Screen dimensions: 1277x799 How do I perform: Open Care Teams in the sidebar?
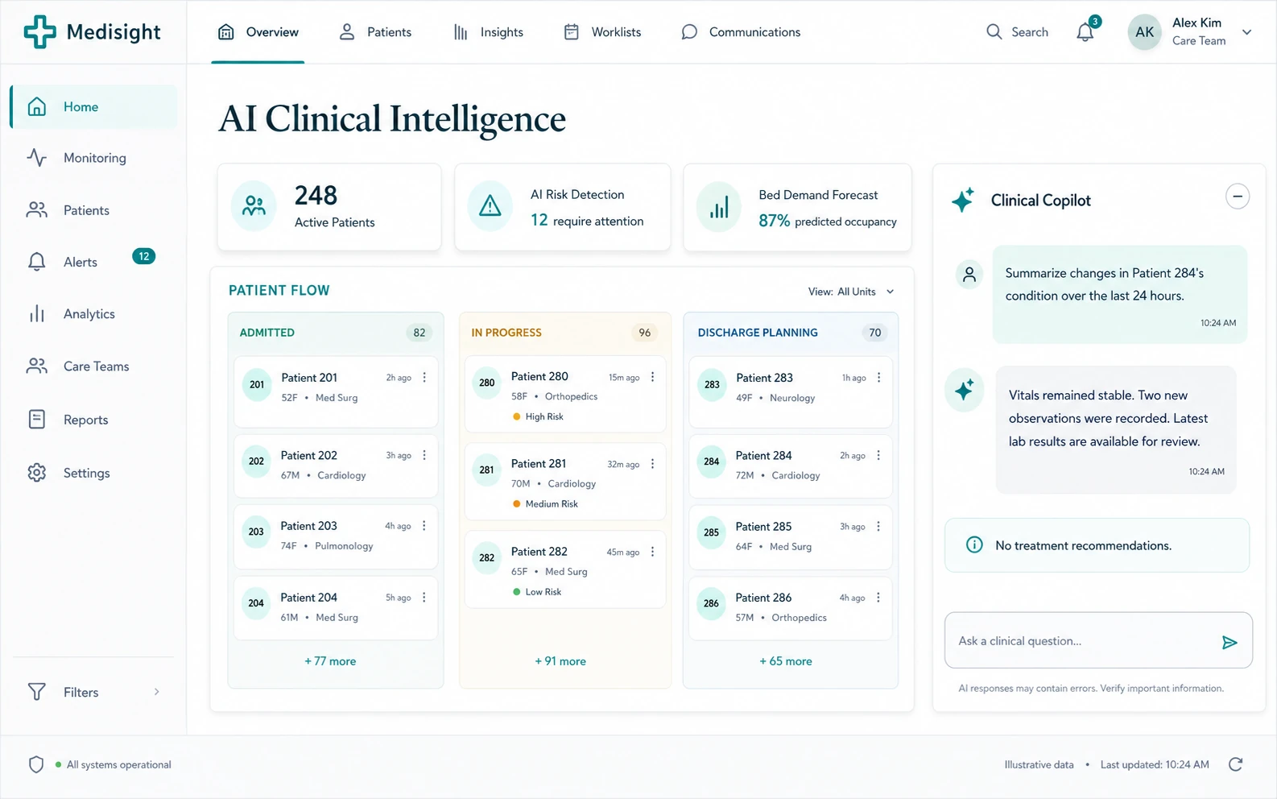93,366
